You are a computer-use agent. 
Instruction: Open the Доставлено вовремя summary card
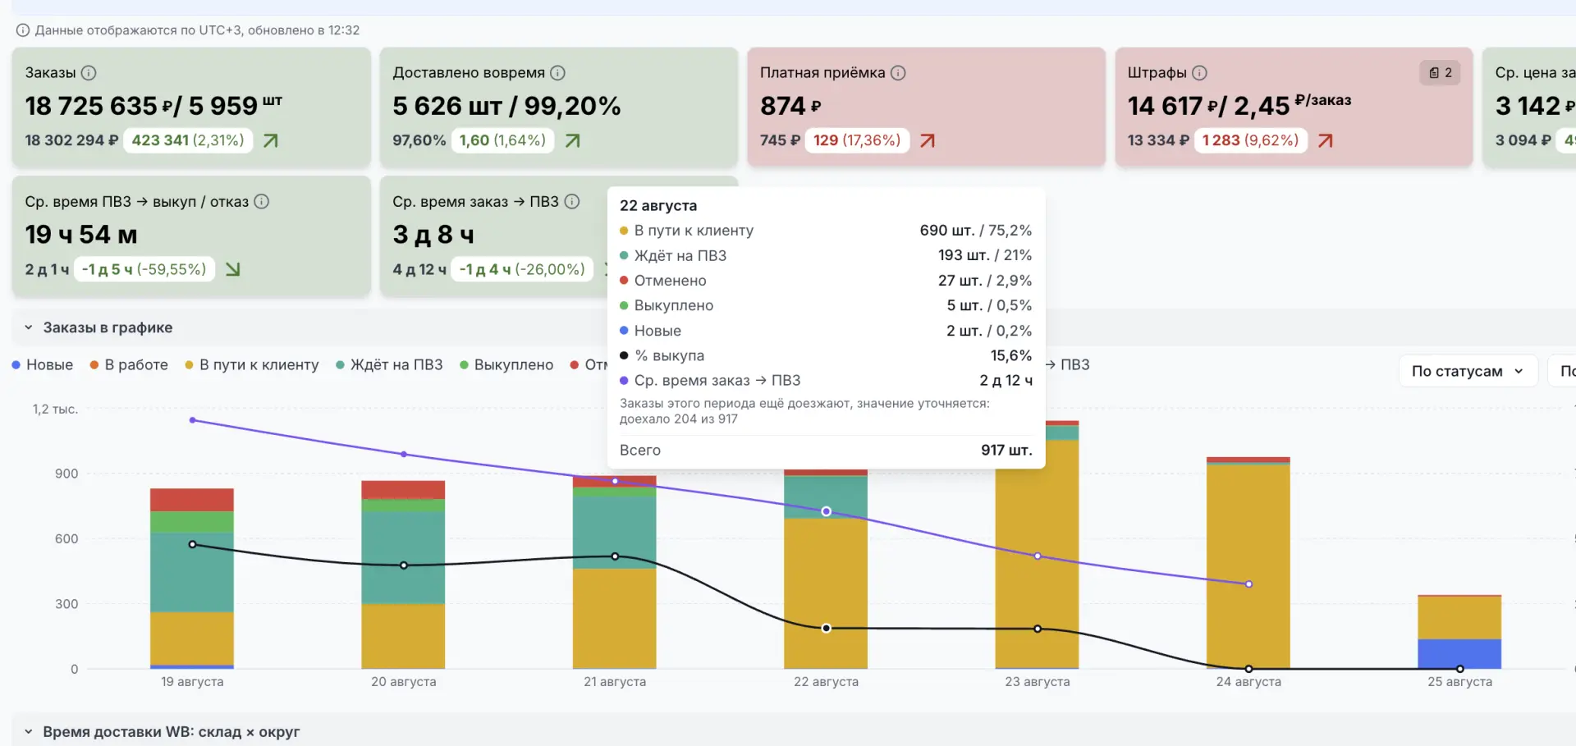pos(558,108)
